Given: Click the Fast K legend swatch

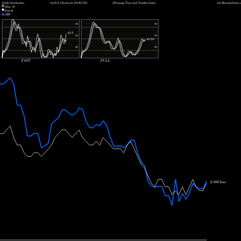Looking at the screenshot, I should tap(3, 10).
